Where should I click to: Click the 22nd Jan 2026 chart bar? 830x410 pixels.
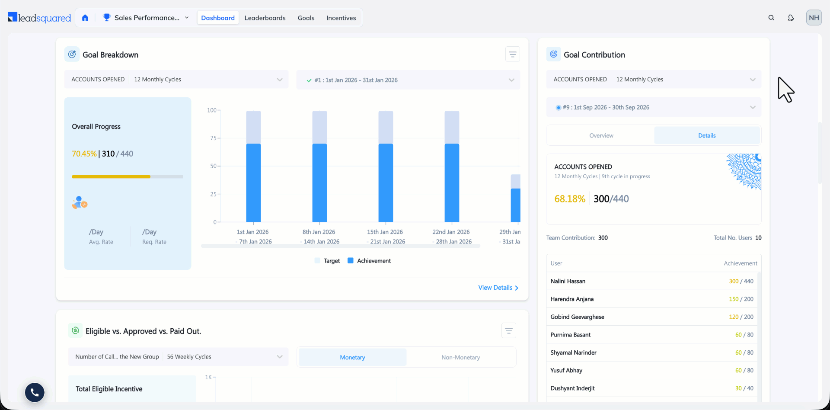coord(452,167)
